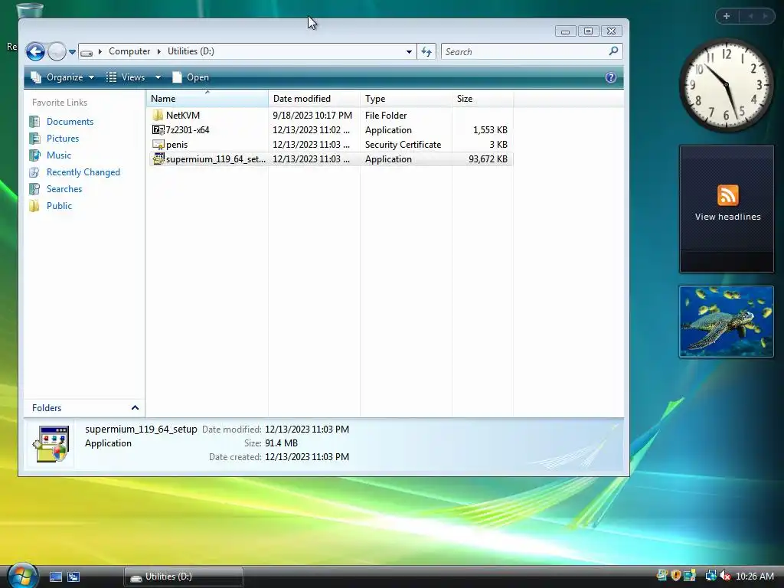This screenshot has width=784, height=588.
Task: Click the Public folder sidebar icon
Action: [x=34, y=206]
